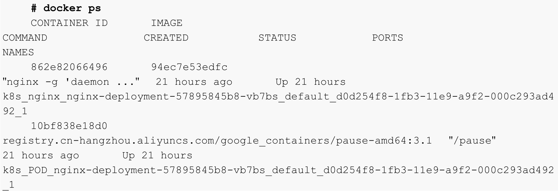Select the CONTAINER ID column header

pos(69,23)
